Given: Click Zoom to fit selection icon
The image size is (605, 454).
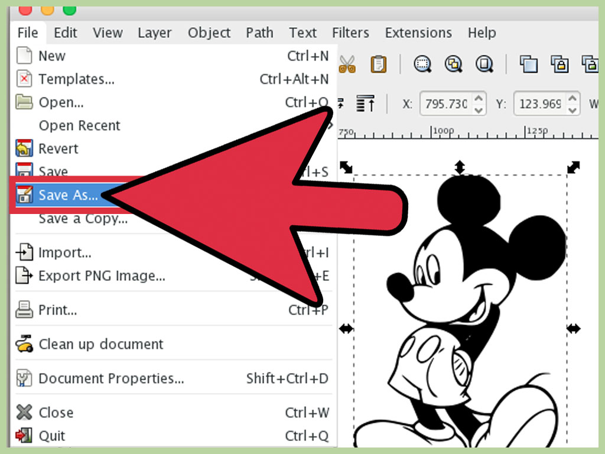Looking at the screenshot, I should [422, 64].
